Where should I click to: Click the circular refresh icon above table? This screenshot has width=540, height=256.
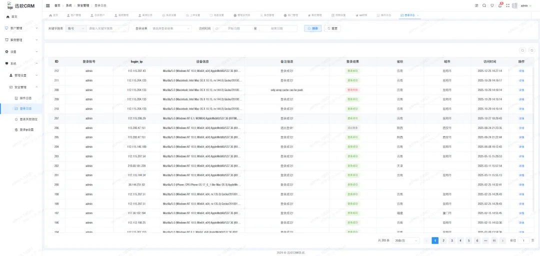pos(532,50)
